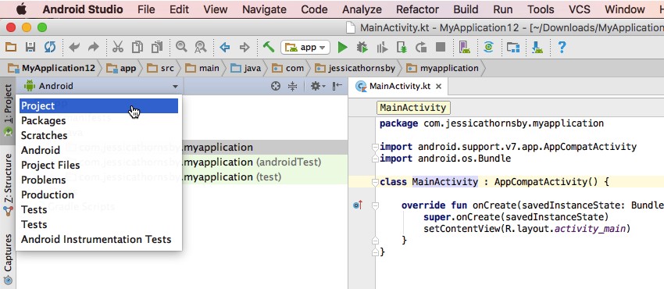Start Debug with the bug icon

tap(362, 47)
